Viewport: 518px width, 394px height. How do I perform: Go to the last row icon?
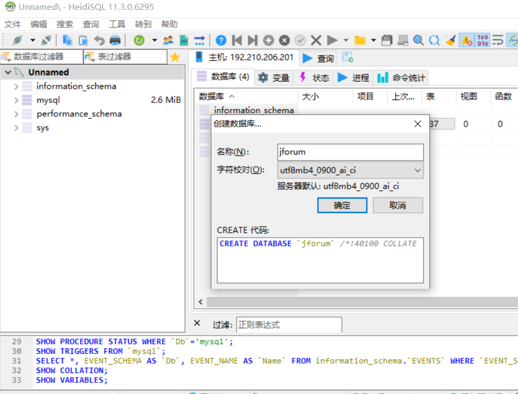tap(252, 40)
